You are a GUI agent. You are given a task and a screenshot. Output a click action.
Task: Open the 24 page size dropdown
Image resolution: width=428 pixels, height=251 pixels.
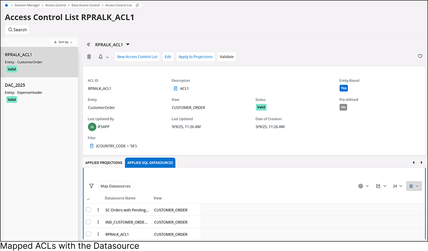[x=397, y=186]
